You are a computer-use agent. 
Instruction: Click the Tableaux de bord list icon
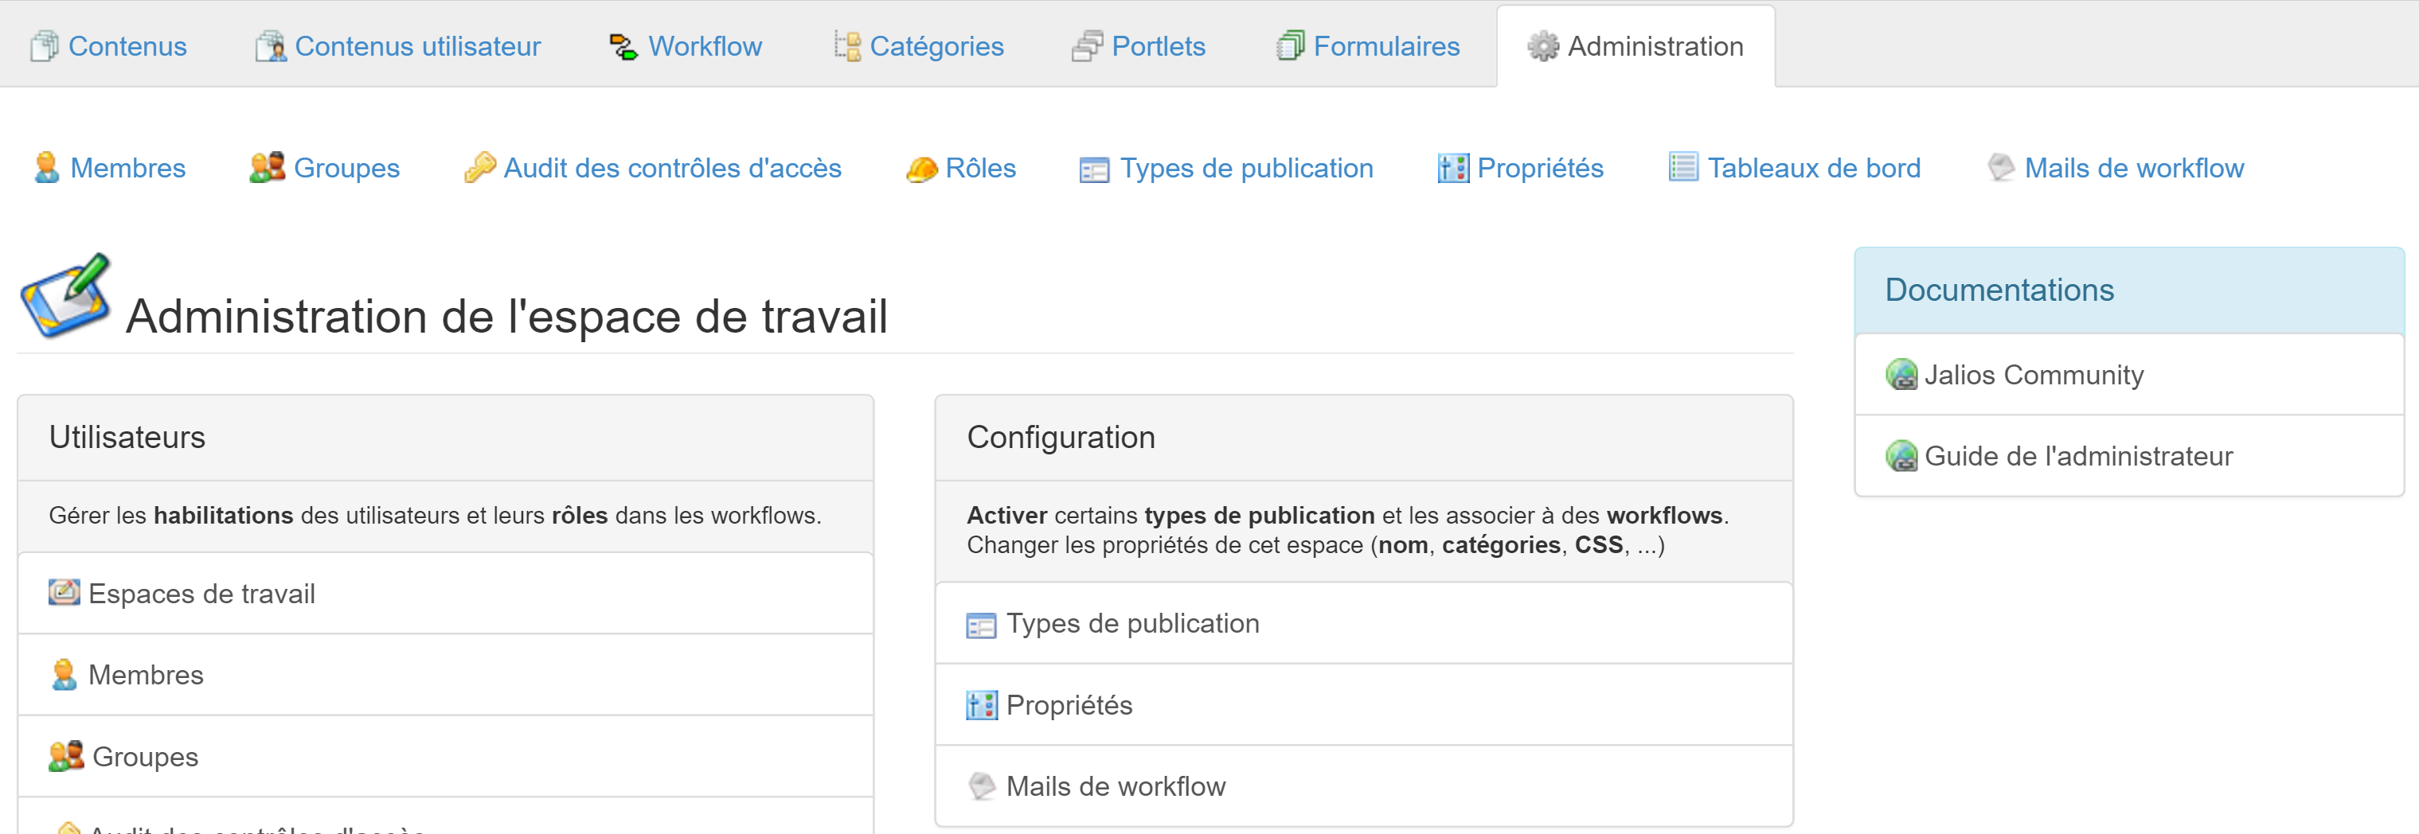pyautogui.click(x=1682, y=167)
